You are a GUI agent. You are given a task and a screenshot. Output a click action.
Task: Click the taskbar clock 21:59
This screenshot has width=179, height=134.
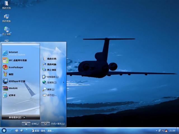[x=172, y=131]
